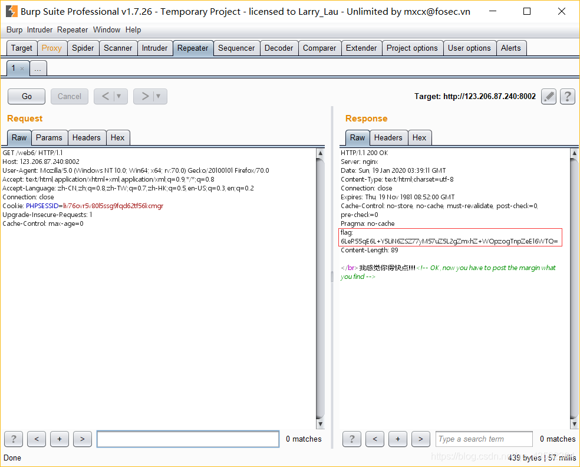Click the edit target pencil icon

click(x=549, y=97)
